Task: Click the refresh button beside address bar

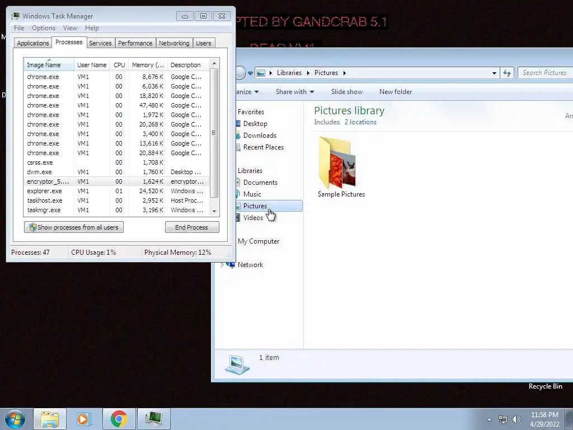Action: click(506, 73)
